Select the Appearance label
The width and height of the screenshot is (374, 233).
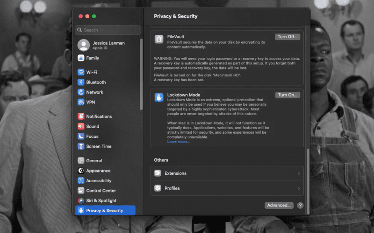[98, 171]
